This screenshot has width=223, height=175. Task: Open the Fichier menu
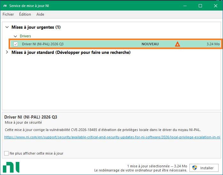(8, 14)
